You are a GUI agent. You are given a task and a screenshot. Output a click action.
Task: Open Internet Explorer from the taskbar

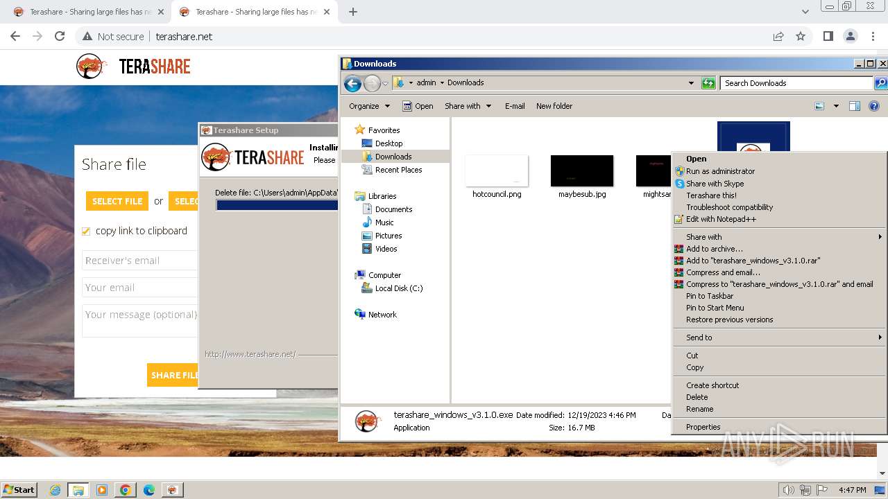pyautogui.click(x=55, y=490)
